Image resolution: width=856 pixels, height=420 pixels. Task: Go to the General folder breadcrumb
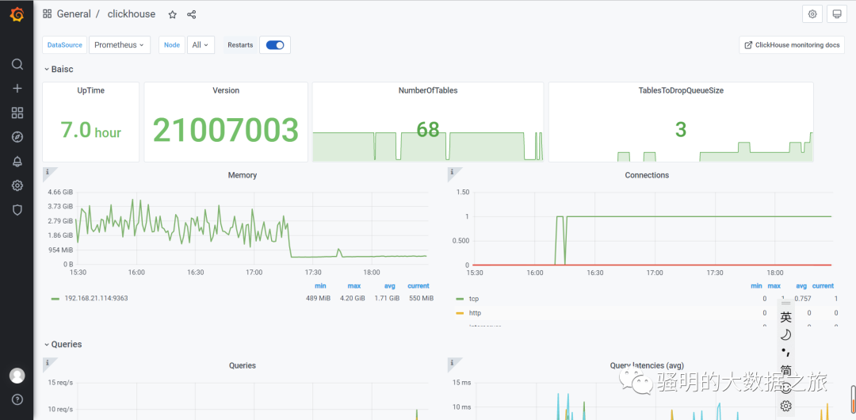point(74,14)
